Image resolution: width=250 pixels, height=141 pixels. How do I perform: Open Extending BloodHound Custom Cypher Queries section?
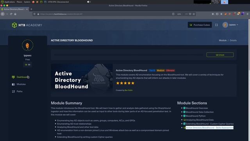[209, 124]
